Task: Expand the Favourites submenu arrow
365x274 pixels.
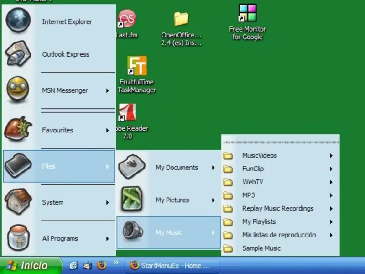Action: click(x=107, y=131)
